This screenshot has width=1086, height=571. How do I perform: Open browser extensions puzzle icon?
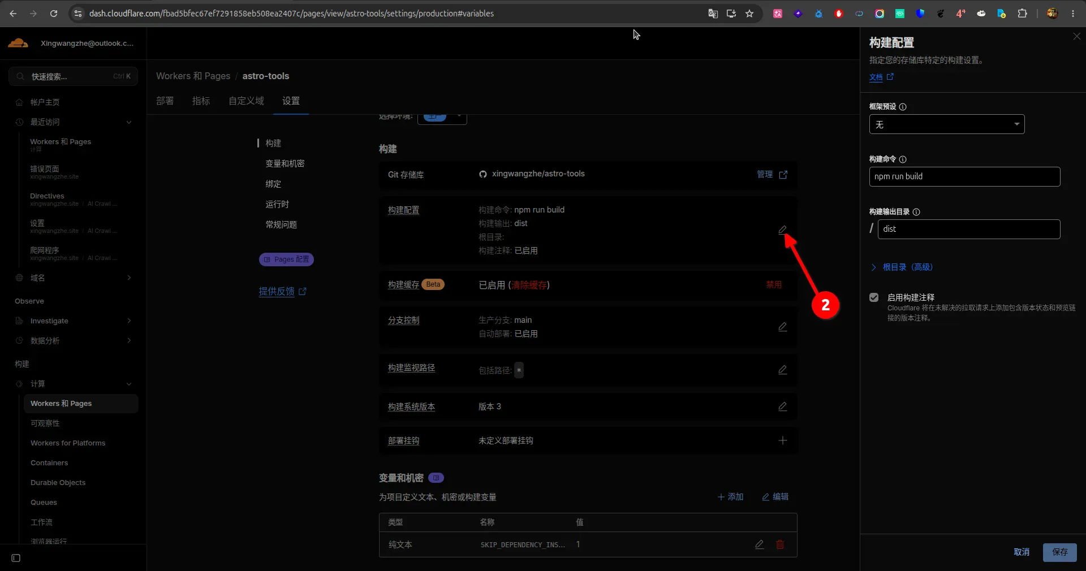coord(1022,14)
